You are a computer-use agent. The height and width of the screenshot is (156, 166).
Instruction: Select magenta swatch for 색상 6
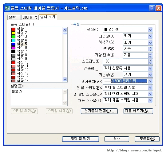[x=13, y=48]
